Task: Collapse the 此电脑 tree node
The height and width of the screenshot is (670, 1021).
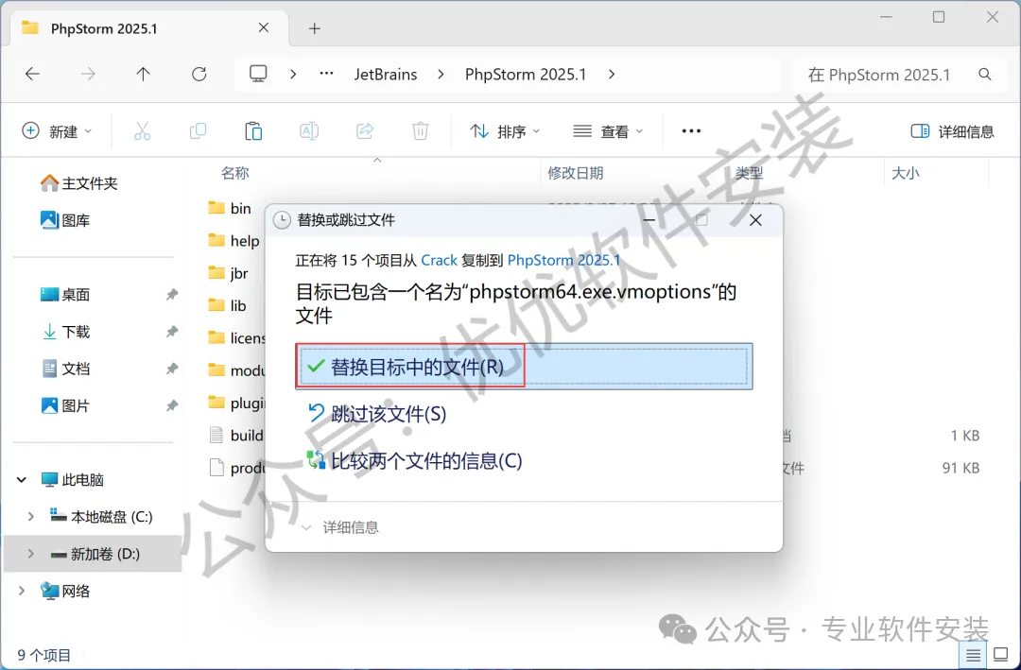Action: (x=22, y=480)
